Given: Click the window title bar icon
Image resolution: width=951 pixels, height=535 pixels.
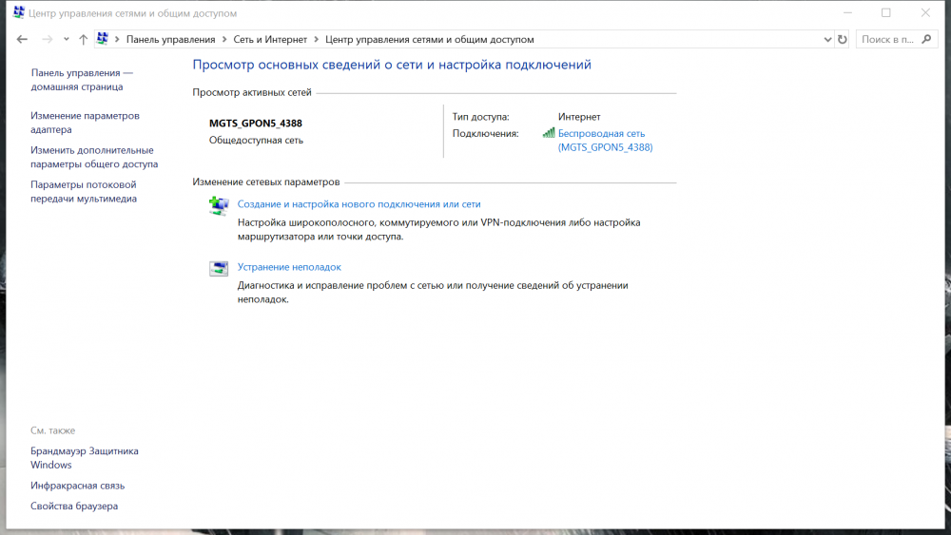Looking at the screenshot, I should pyautogui.click(x=19, y=12).
